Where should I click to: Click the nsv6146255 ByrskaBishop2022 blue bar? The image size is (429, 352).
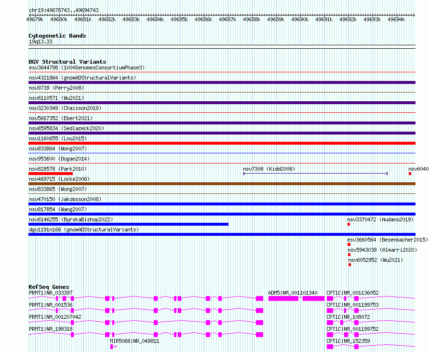pos(128,224)
